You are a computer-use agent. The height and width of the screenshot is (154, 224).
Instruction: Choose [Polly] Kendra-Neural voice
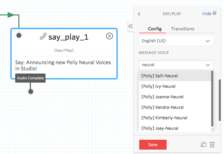tap(175, 107)
